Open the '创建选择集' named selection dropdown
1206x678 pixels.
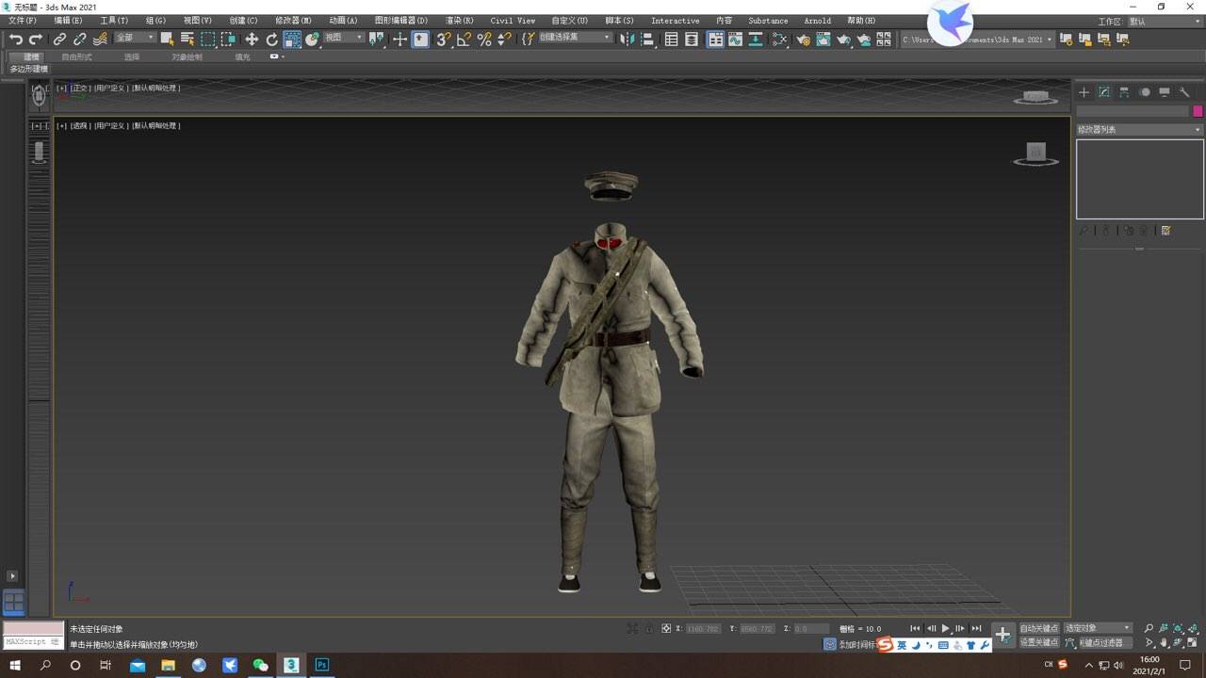576,38
